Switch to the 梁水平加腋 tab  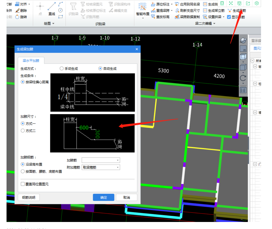[31, 60]
